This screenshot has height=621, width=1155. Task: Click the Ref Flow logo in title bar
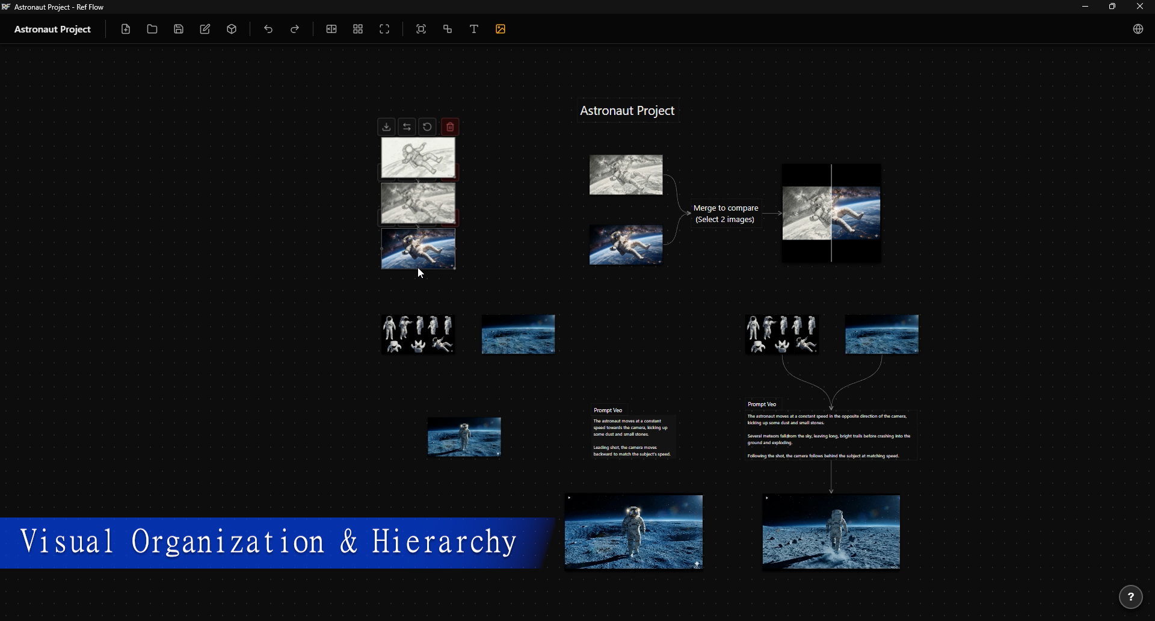coord(6,7)
